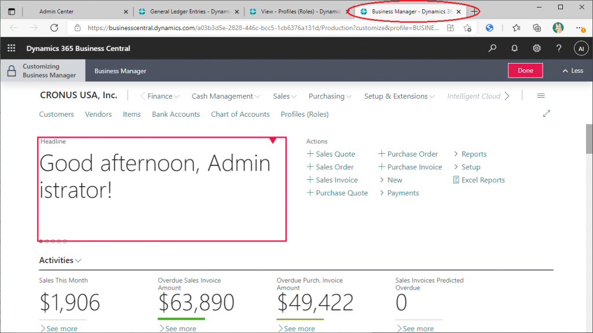
Task: Click the help question mark icon
Action: click(559, 49)
